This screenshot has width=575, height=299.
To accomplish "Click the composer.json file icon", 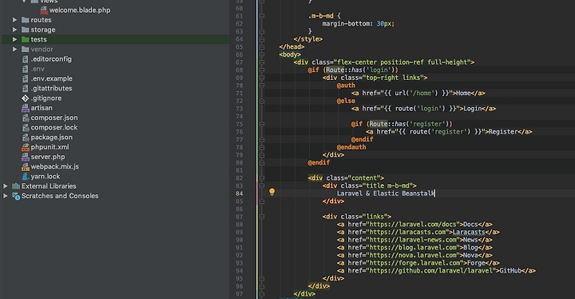I will click(x=25, y=118).
